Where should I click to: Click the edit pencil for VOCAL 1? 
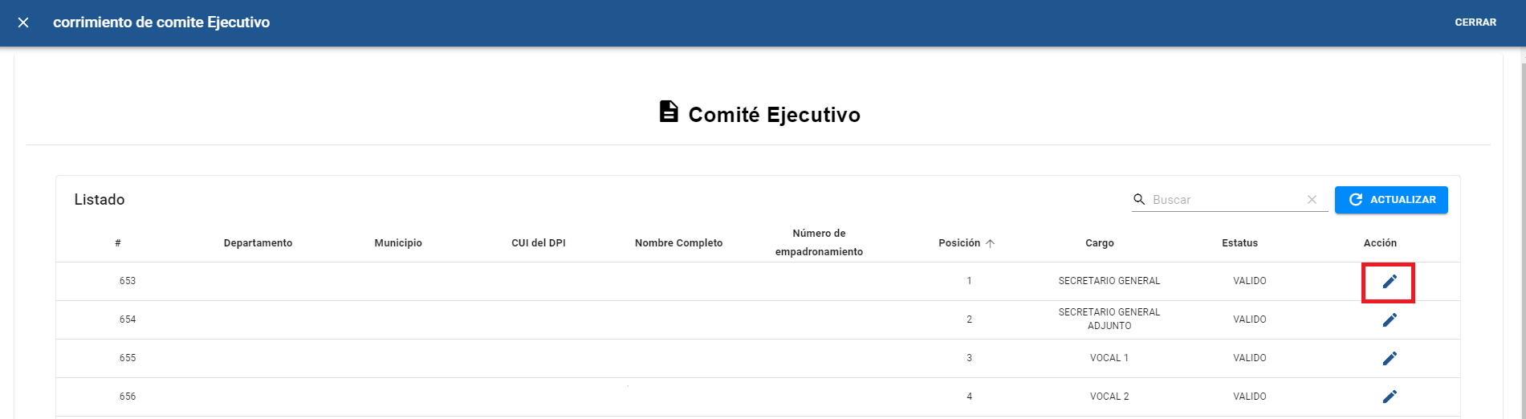click(1390, 359)
